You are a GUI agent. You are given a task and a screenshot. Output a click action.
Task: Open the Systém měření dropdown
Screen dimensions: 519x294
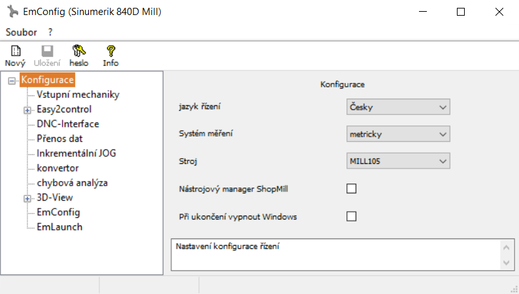[x=398, y=134]
